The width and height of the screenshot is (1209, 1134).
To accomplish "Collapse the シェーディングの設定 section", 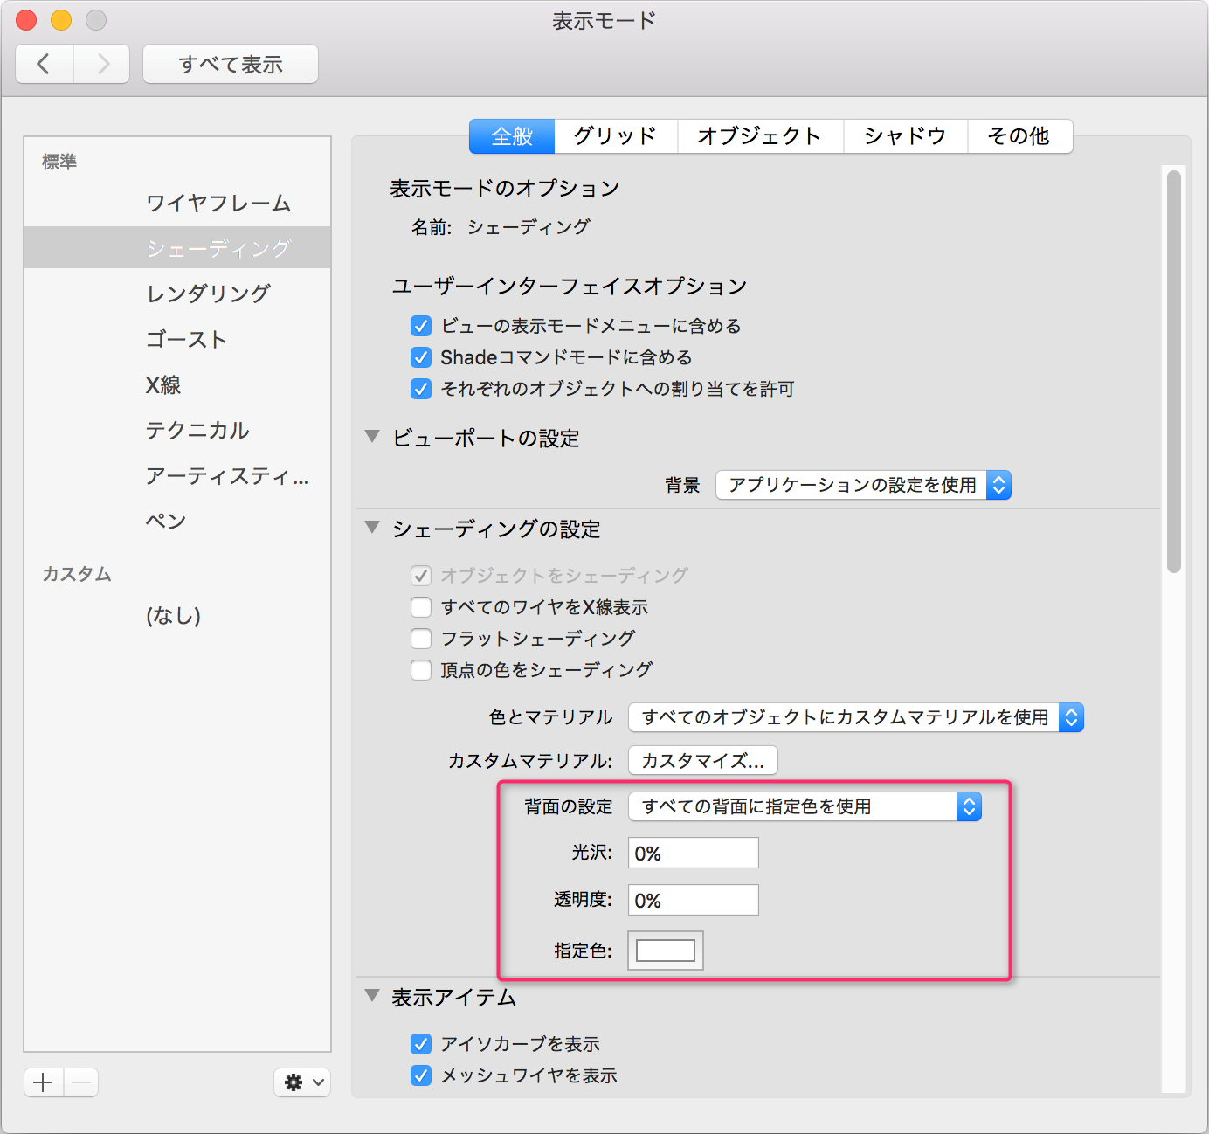I will pos(372,528).
